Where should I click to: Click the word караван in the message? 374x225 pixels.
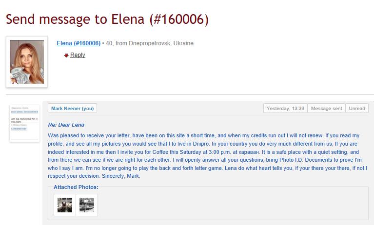[x=249, y=152]
